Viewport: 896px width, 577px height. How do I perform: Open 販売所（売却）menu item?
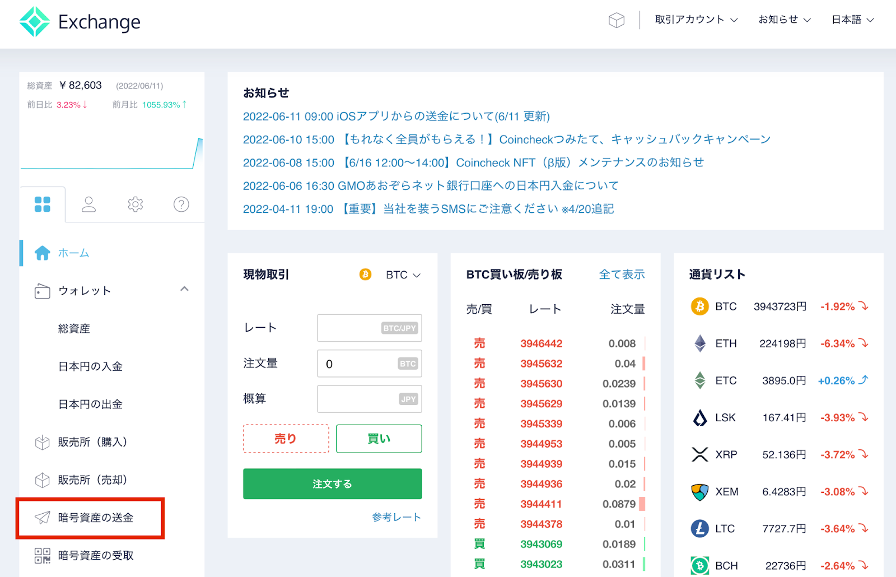tap(92, 480)
